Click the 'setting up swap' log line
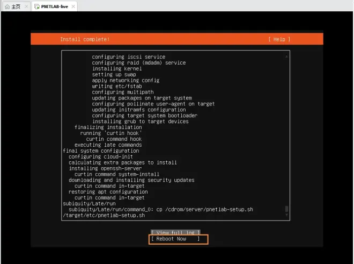Screen dimensions: 354x264 (x=114, y=75)
